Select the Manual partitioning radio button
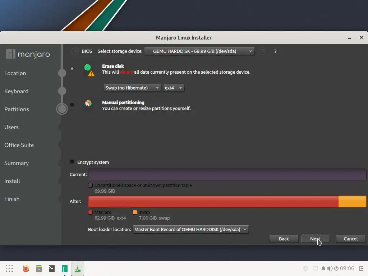This screenshot has height=276, width=368. (72, 105)
